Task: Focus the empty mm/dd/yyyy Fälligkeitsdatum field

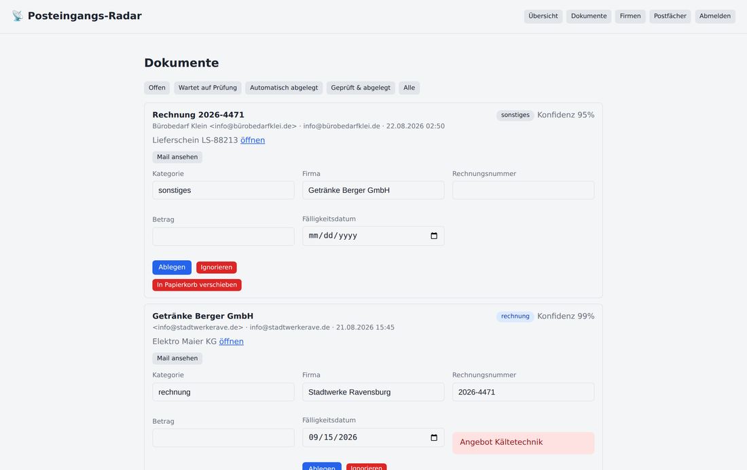Action: click(x=373, y=236)
